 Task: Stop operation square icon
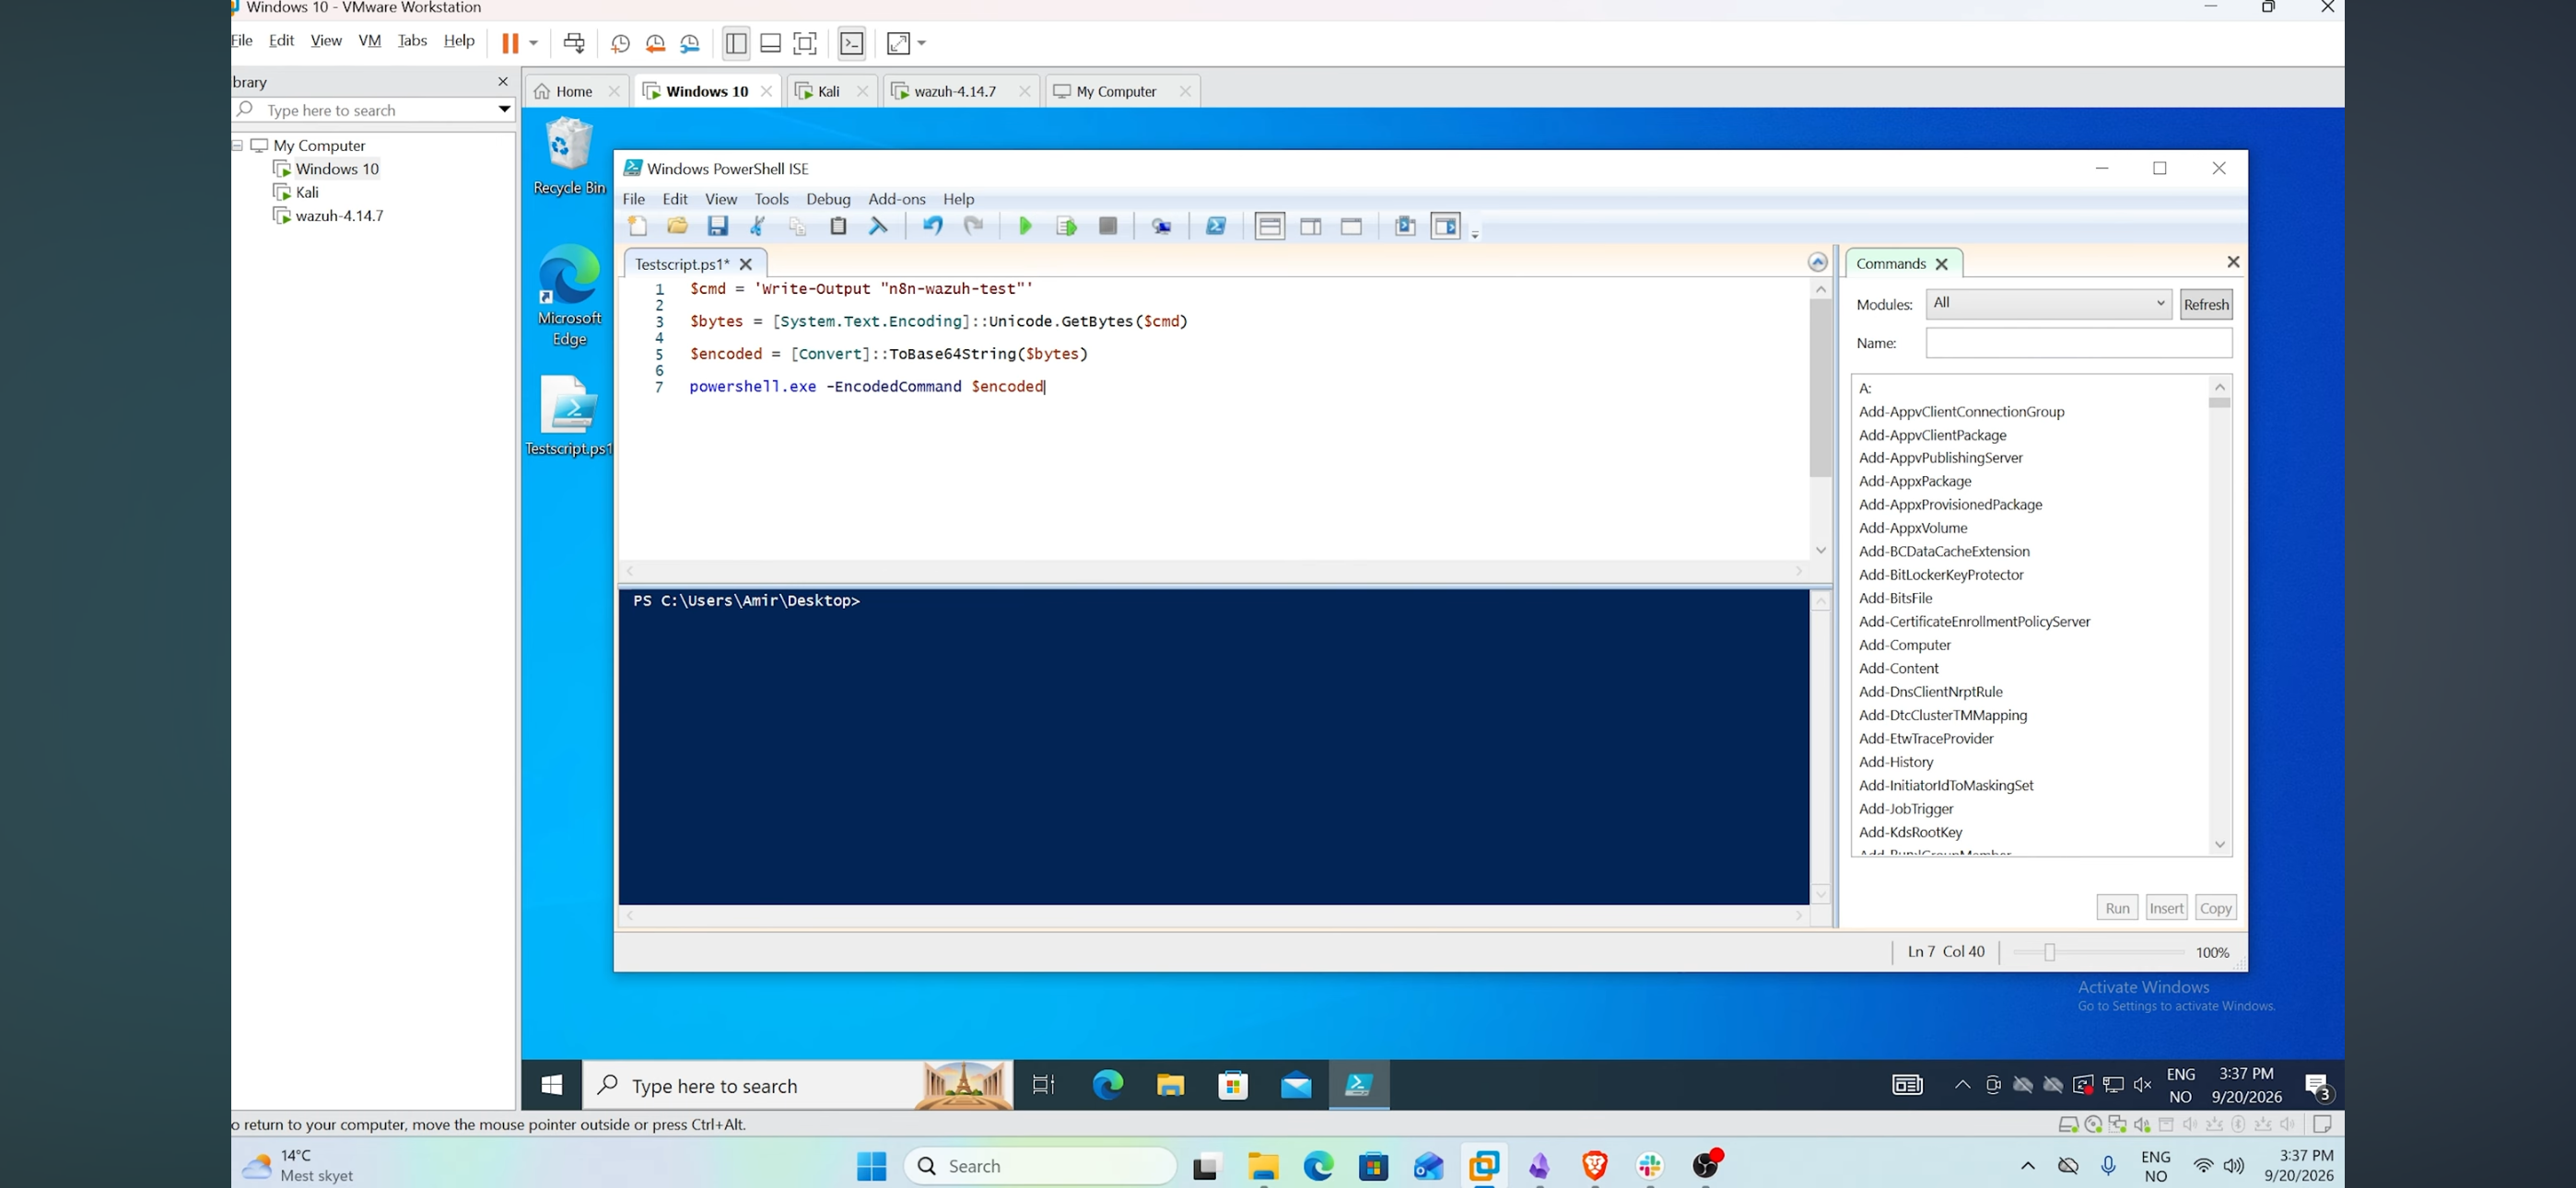click(1108, 226)
